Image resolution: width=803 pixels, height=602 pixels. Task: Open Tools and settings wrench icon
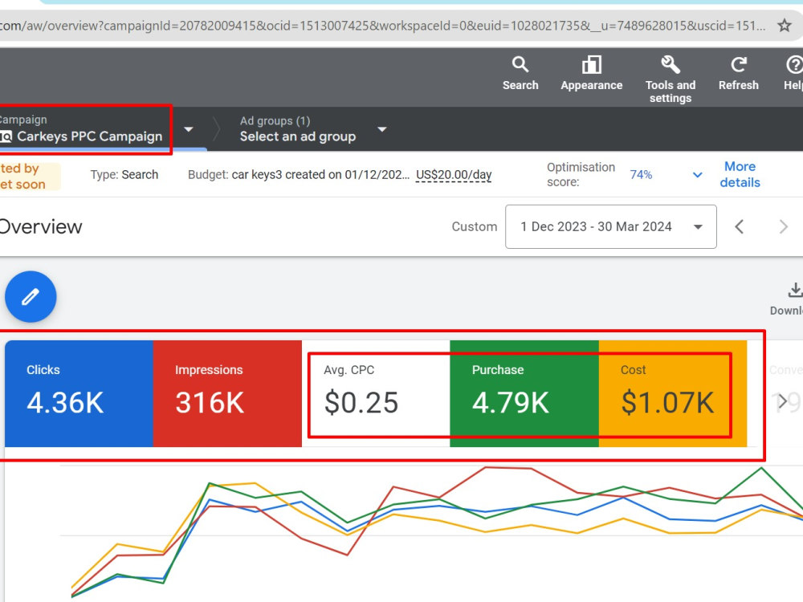pos(671,64)
